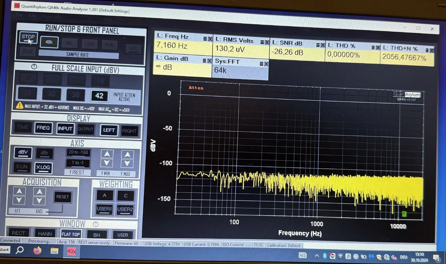This screenshot has width=446, height=264.
Task: Decrease averaging count with AVG down arrow
Action: click(x=39, y=201)
